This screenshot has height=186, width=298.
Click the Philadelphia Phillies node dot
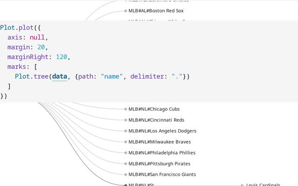tap(125, 153)
